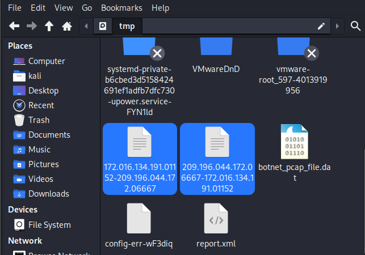Click the config-err-wF3diq name label
This screenshot has width=365, height=255.
(x=139, y=244)
